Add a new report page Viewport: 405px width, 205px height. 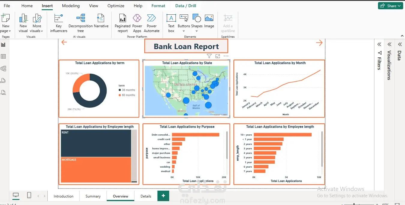pos(163,196)
